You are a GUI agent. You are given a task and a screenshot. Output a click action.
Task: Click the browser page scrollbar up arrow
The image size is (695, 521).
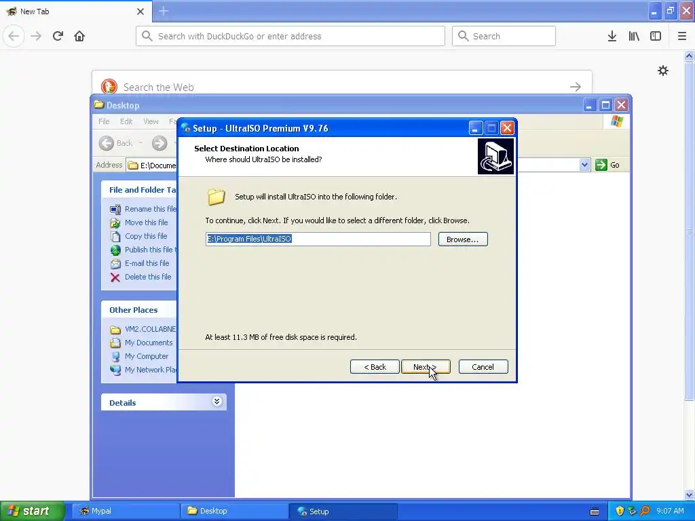[x=690, y=56]
